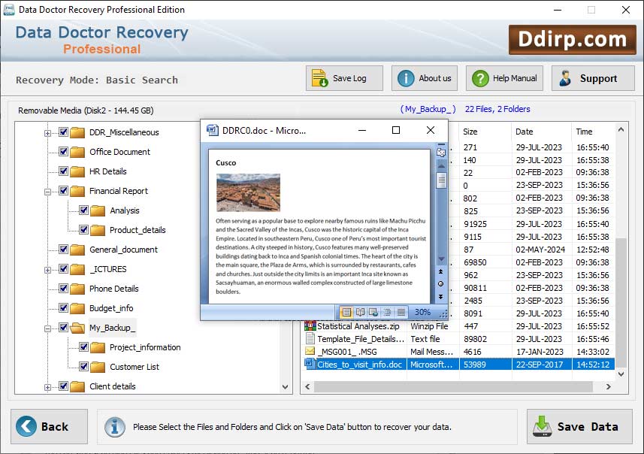Collapse the My_Backup_ tree node
644x454 pixels.
[x=47, y=328]
